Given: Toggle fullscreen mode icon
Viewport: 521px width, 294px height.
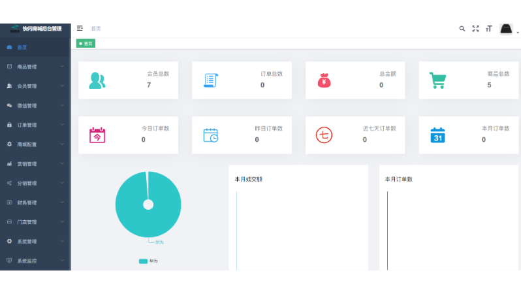Looking at the screenshot, I should (x=475, y=29).
